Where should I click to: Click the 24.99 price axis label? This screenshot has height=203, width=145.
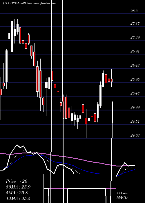pyautogui.click(x=135, y=107)
